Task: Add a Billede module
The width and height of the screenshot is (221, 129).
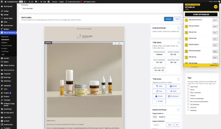Action: pyautogui.click(x=173, y=86)
